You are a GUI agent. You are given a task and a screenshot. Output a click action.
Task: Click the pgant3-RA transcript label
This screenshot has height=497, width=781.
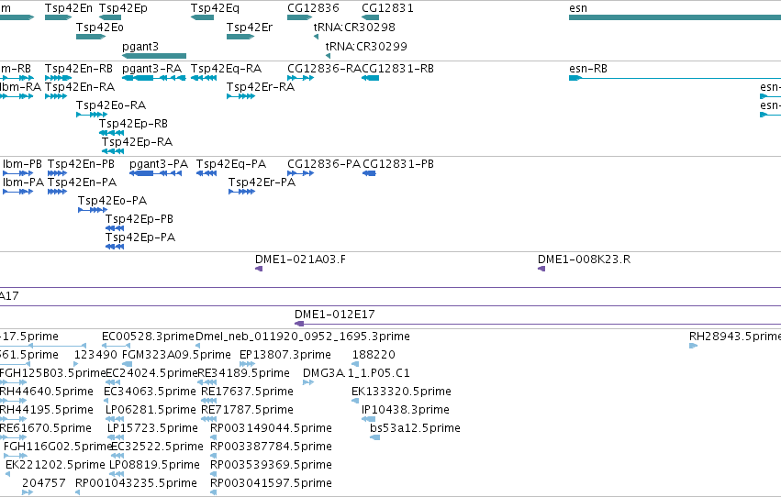click(x=152, y=69)
